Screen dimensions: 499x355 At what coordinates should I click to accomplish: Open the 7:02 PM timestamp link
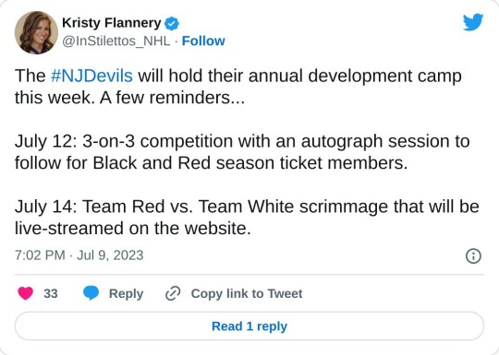tap(40, 255)
